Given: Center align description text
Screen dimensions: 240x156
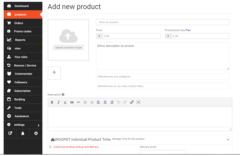Looking at the screenshot, I should tap(105, 102).
